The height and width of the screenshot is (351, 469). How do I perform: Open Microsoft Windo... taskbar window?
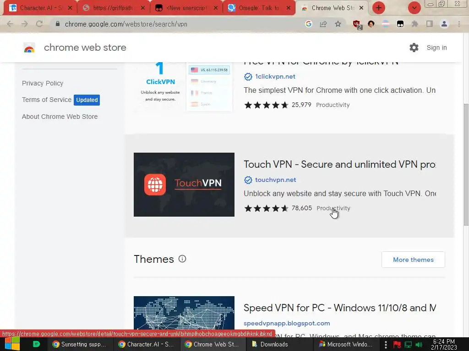346,345
